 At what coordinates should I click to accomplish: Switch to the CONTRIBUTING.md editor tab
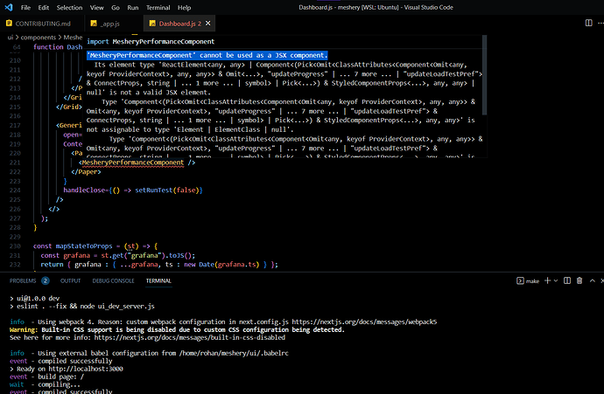[x=42, y=24]
